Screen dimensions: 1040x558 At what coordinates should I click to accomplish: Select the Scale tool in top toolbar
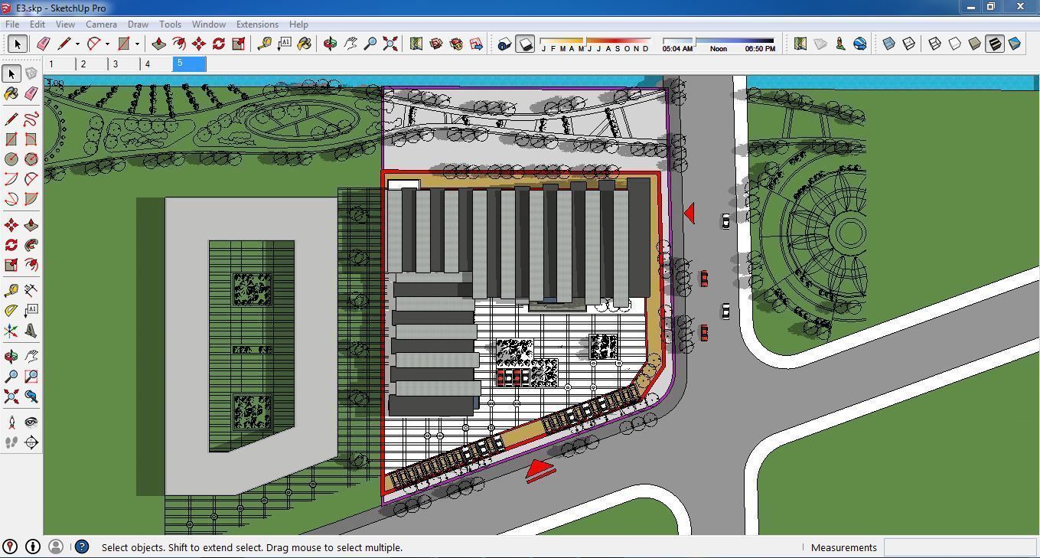click(x=239, y=44)
